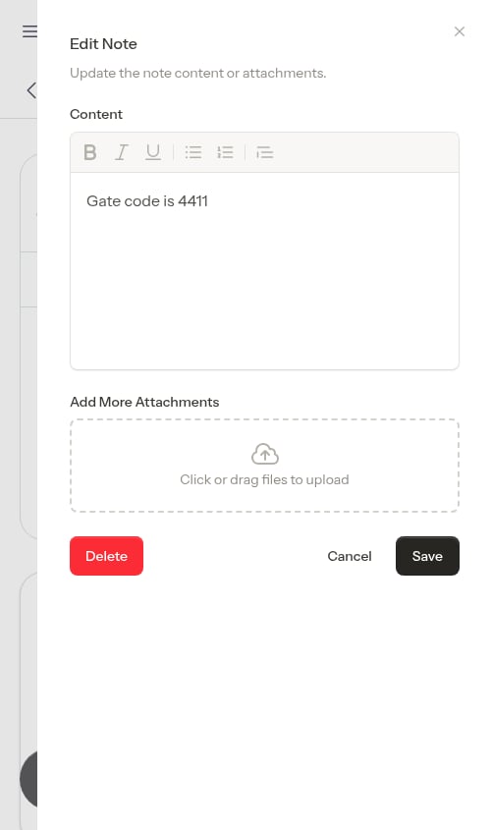Click the cloud upload icon
Viewport: 491px width, 830px height.
[x=264, y=454]
